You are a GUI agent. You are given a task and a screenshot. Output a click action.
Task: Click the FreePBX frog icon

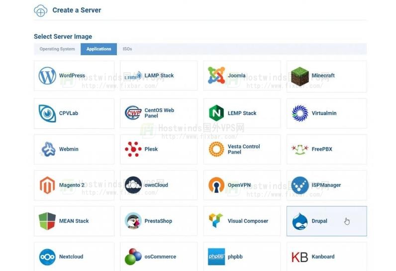(300, 149)
